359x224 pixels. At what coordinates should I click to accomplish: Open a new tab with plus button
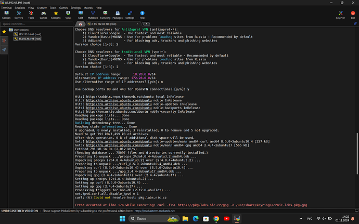pos(146,23)
